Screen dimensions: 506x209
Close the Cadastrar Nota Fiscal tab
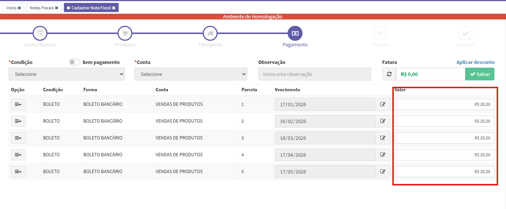tap(114, 8)
